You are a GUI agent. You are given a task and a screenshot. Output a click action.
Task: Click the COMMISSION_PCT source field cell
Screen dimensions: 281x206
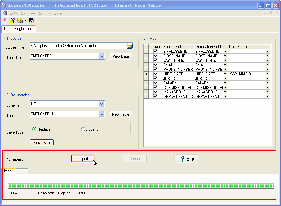(x=178, y=87)
